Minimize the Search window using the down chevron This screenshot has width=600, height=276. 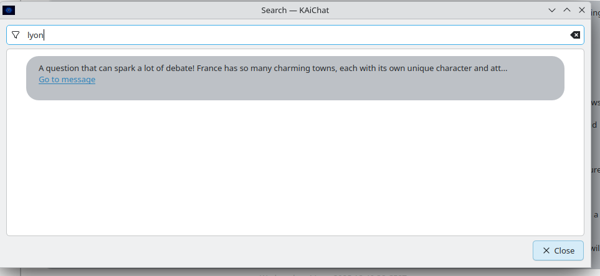point(552,11)
